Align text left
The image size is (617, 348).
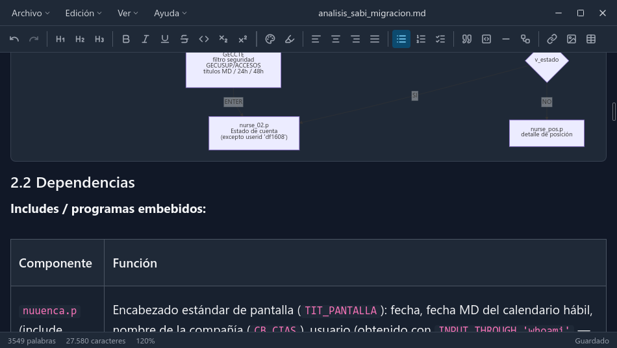(316, 39)
